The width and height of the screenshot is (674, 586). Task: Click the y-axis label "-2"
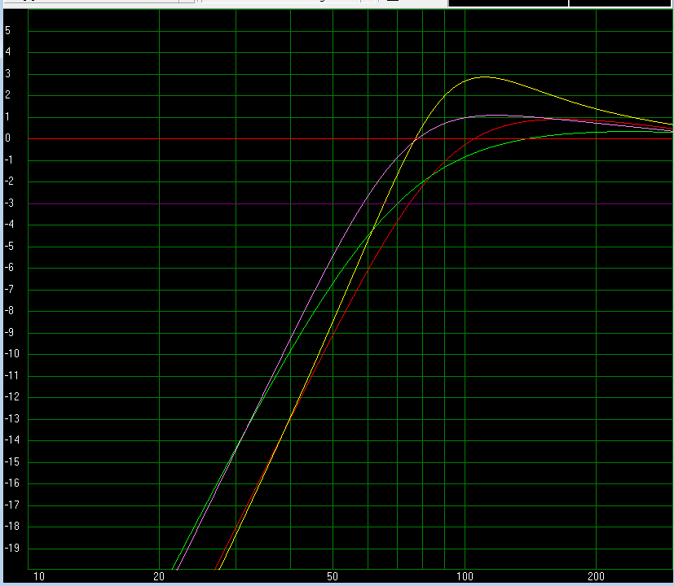point(9,181)
